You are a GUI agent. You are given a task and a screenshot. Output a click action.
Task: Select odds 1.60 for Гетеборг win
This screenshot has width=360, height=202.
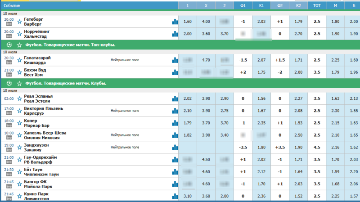(x=188, y=22)
